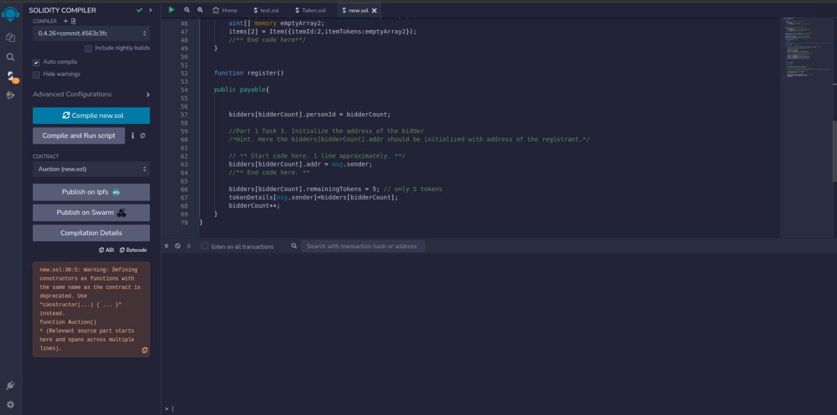Switch to the Token.sol tab
Viewport: 837px width, 415px height.
click(310, 10)
